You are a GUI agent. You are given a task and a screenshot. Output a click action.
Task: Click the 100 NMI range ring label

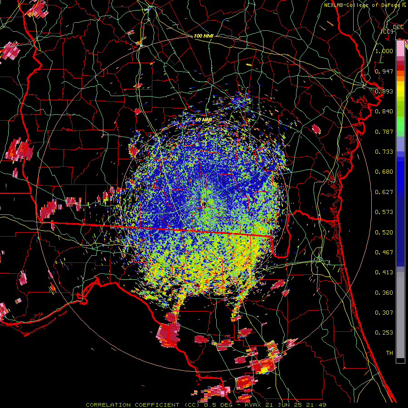[x=204, y=36]
